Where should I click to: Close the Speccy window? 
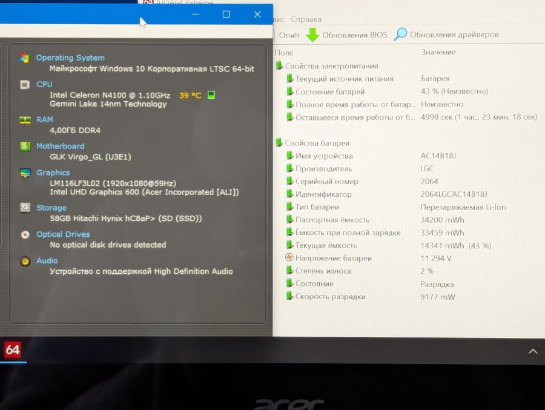point(257,15)
